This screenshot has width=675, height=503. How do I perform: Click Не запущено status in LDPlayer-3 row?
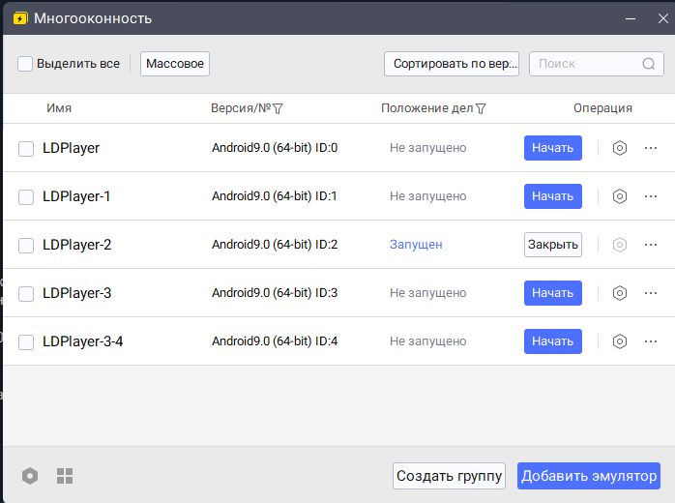(427, 293)
